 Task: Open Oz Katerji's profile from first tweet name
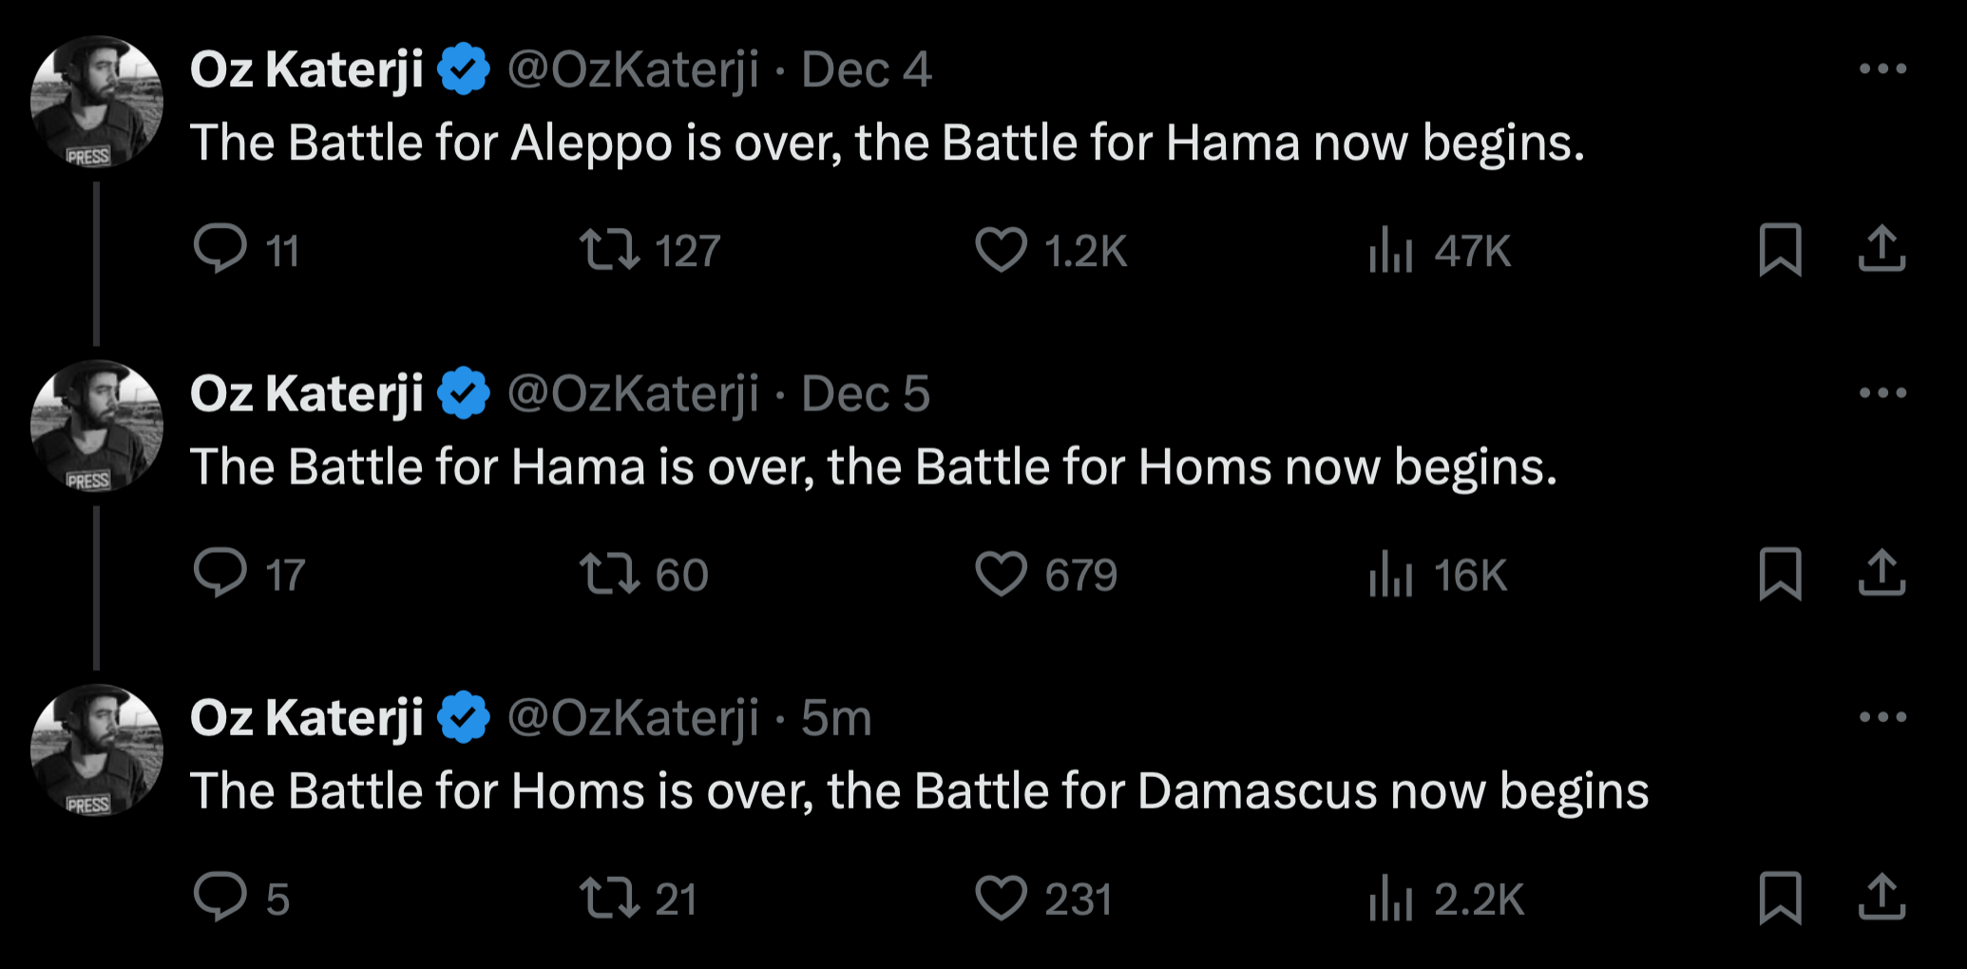pyautogui.click(x=306, y=69)
